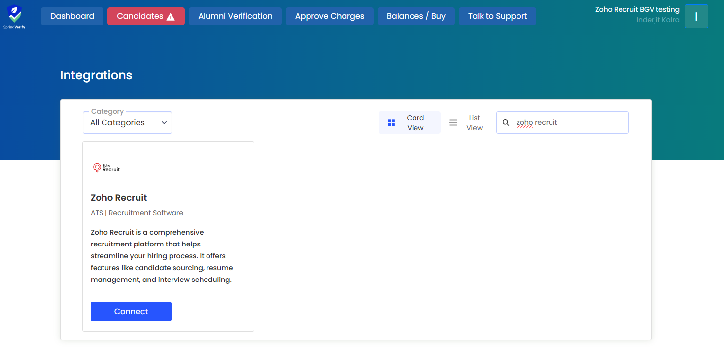Select Approve Charges in navigation
This screenshot has height=350, width=724.
(330, 16)
